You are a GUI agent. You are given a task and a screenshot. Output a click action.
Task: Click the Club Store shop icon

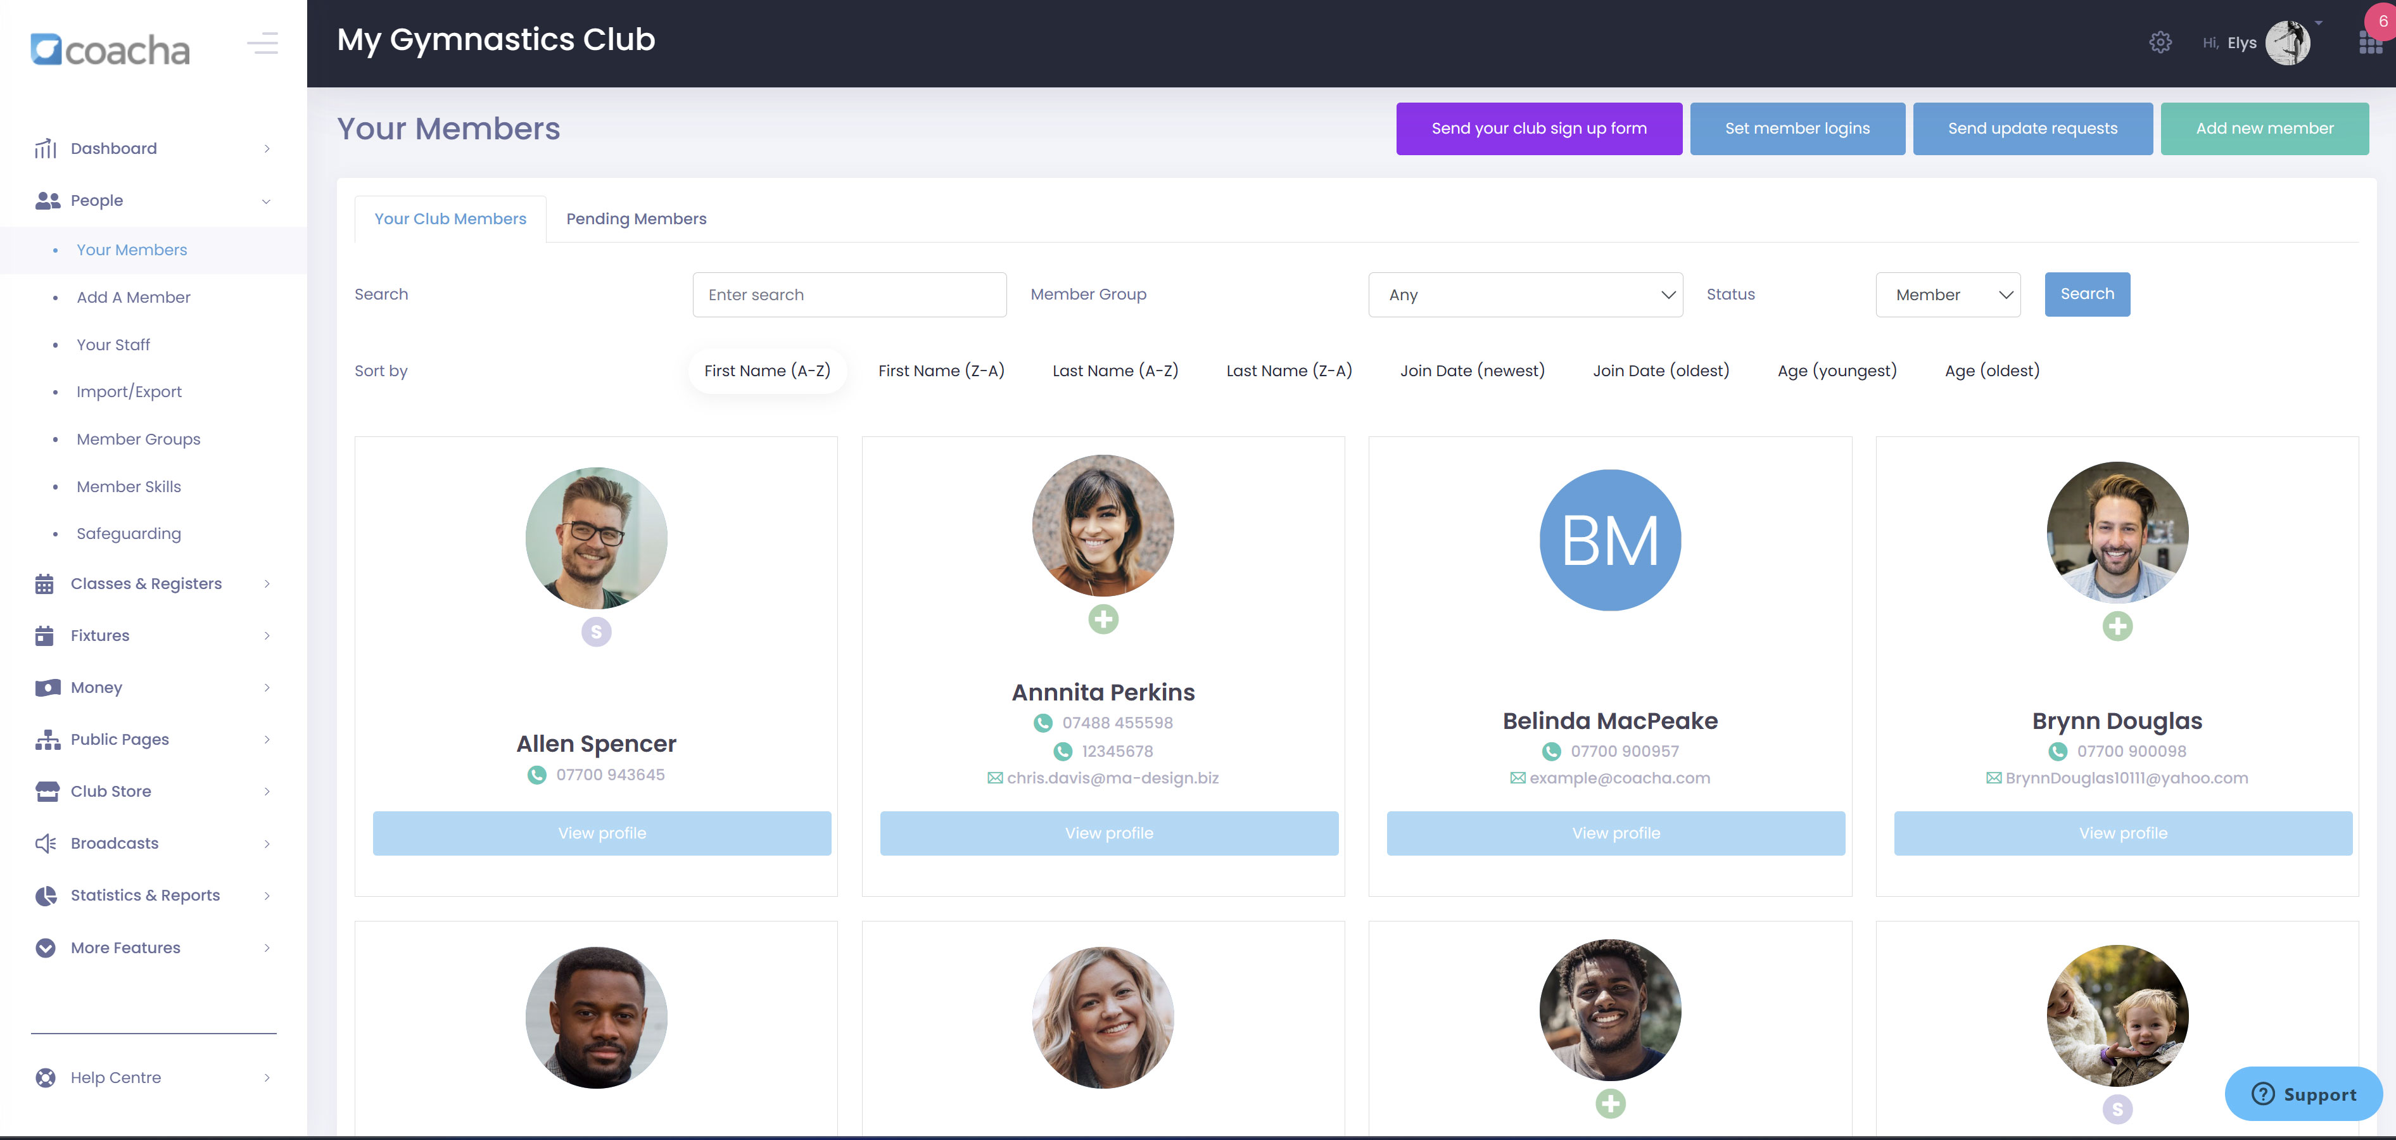[46, 791]
